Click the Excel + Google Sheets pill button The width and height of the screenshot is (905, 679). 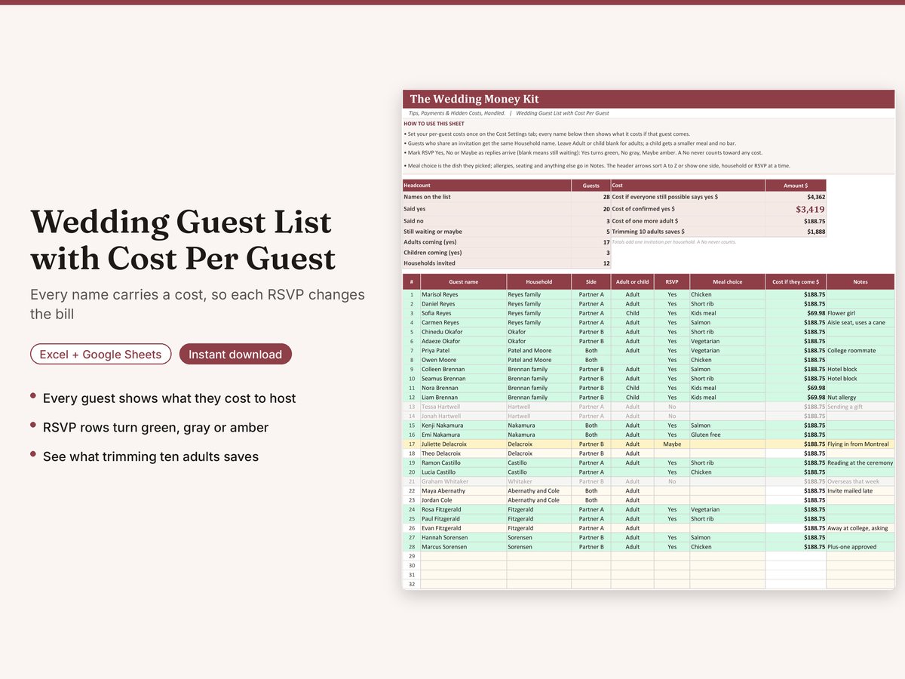coord(100,355)
